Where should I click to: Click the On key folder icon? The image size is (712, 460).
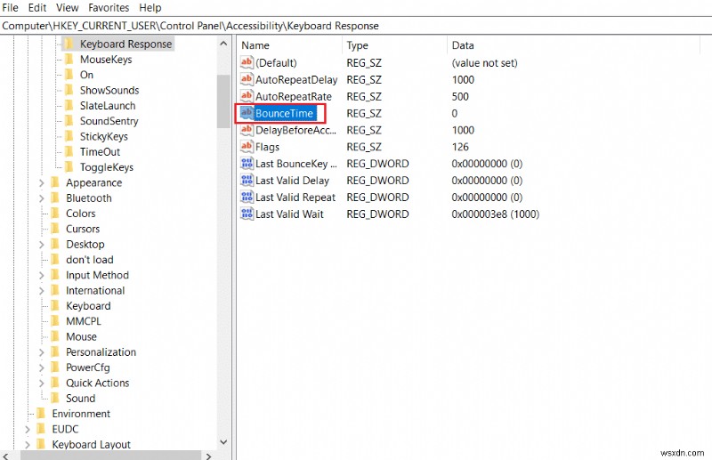69,75
